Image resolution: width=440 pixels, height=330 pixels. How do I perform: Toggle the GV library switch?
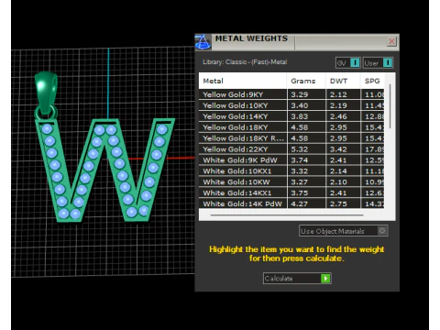pyautogui.click(x=348, y=63)
